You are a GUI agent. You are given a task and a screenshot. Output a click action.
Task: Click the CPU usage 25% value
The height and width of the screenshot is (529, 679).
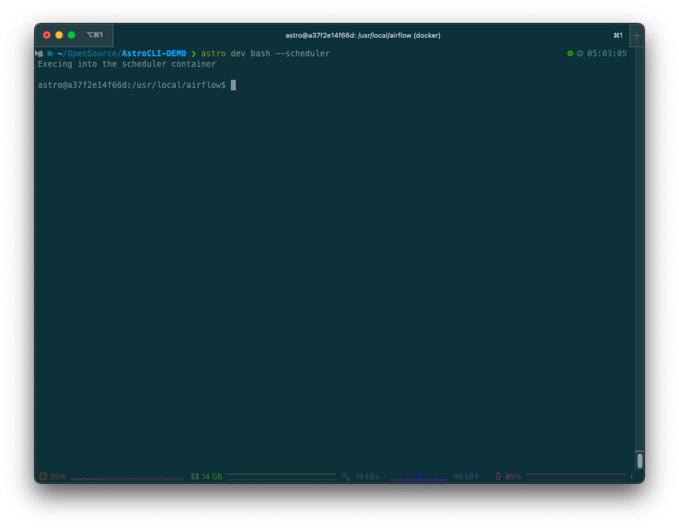click(58, 476)
